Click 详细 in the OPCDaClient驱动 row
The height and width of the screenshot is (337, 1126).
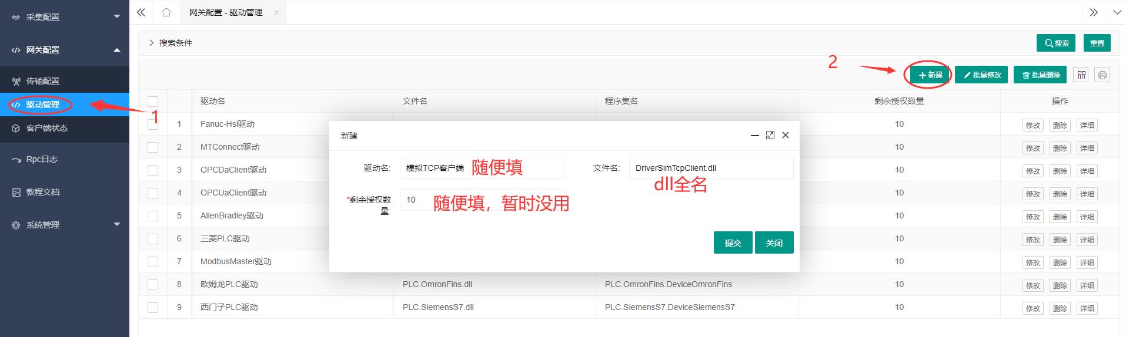pyautogui.click(x=1087, y=171)
